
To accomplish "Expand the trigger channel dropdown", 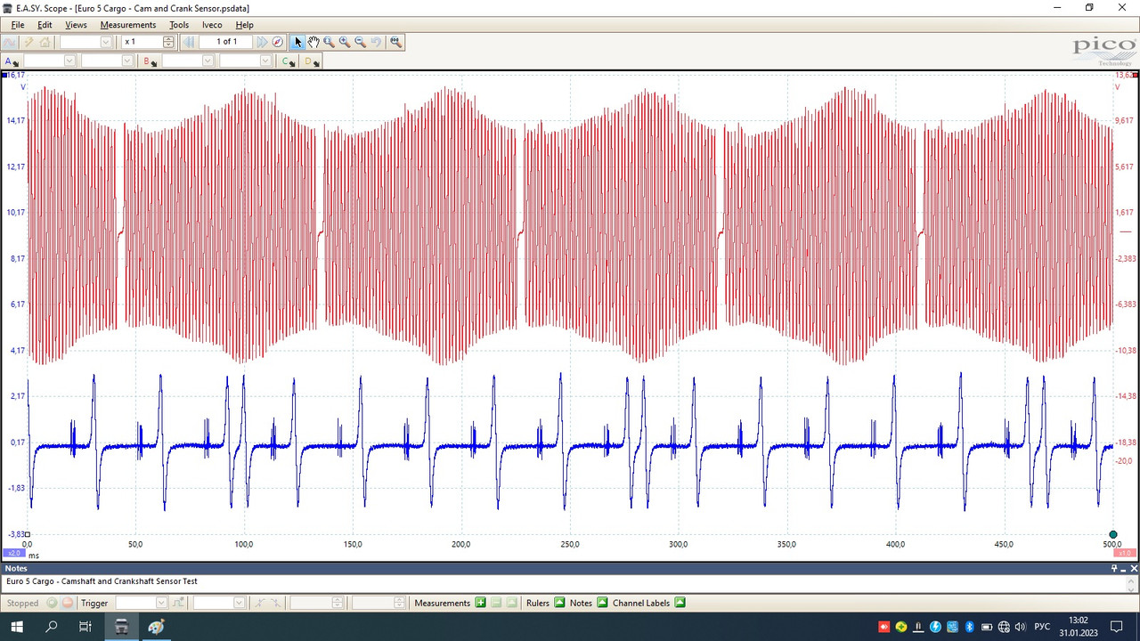I will point(239,603).
